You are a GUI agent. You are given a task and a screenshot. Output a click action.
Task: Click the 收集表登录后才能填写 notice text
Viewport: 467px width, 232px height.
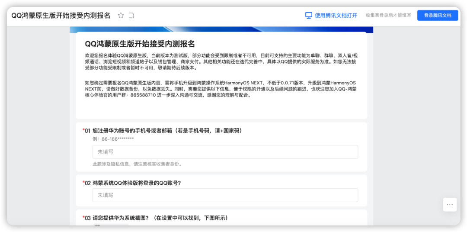point(388,16)
